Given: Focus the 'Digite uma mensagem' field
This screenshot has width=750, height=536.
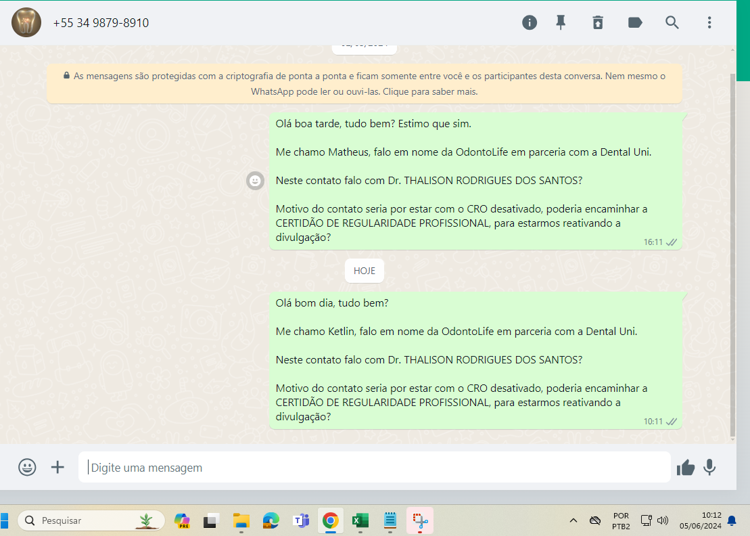Looking at the screenshot, I should tap(374, 467).
